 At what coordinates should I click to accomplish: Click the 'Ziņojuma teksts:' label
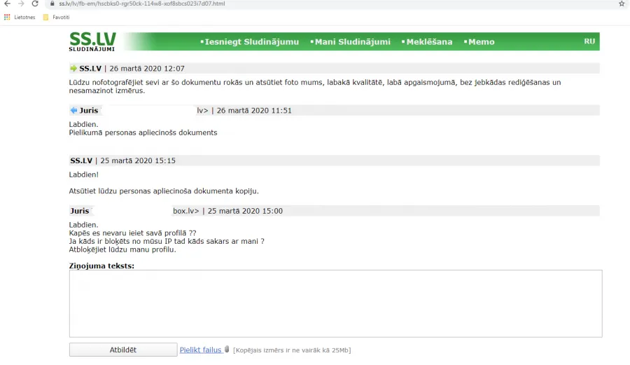click(x=101, y=266)
